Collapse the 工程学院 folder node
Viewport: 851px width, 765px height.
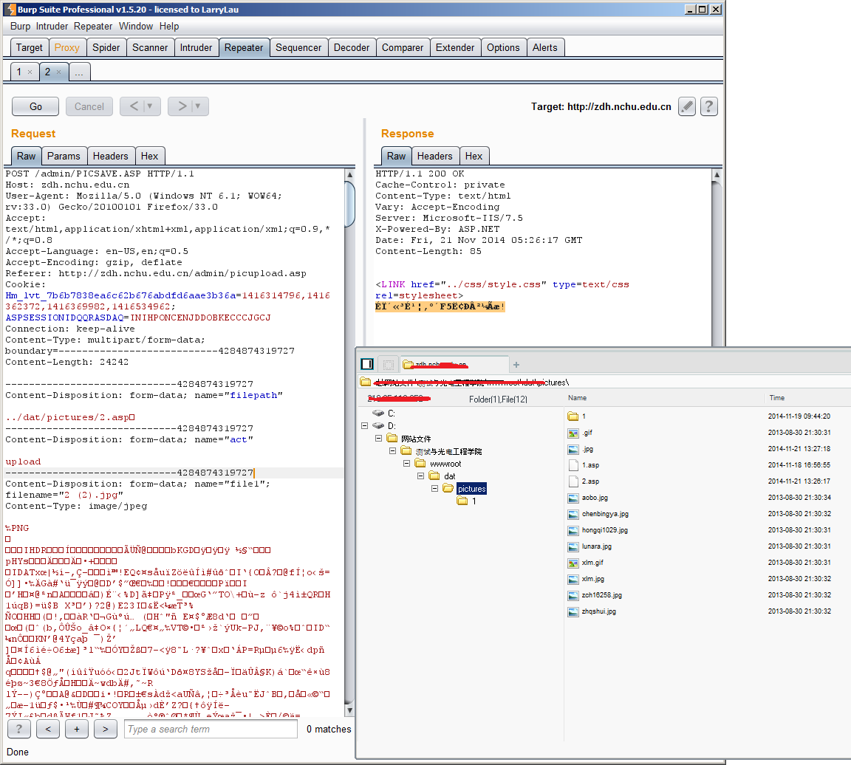(393, 451)
